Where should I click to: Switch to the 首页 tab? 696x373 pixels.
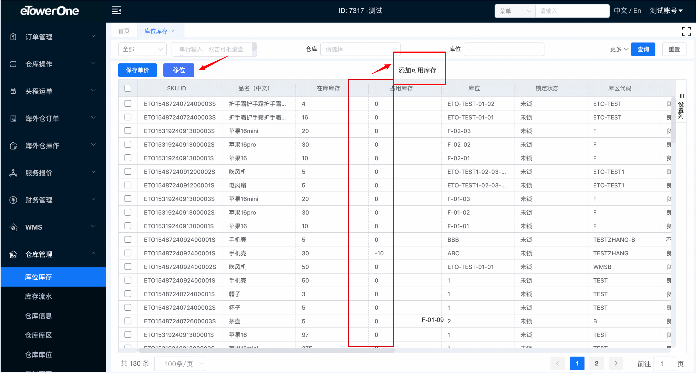tap(124, 31)
